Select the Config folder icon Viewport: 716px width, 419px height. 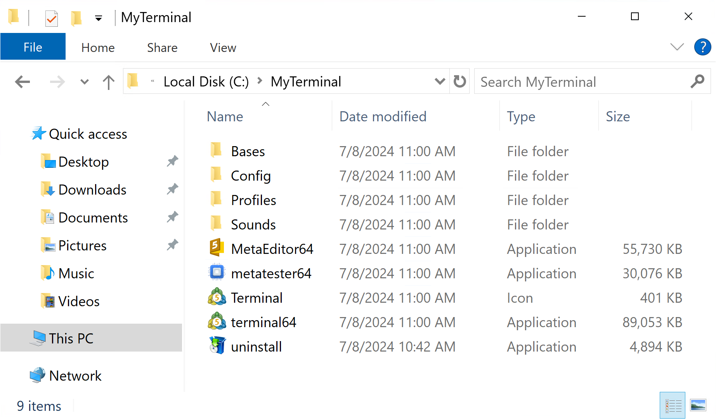[x=216, y=175]
